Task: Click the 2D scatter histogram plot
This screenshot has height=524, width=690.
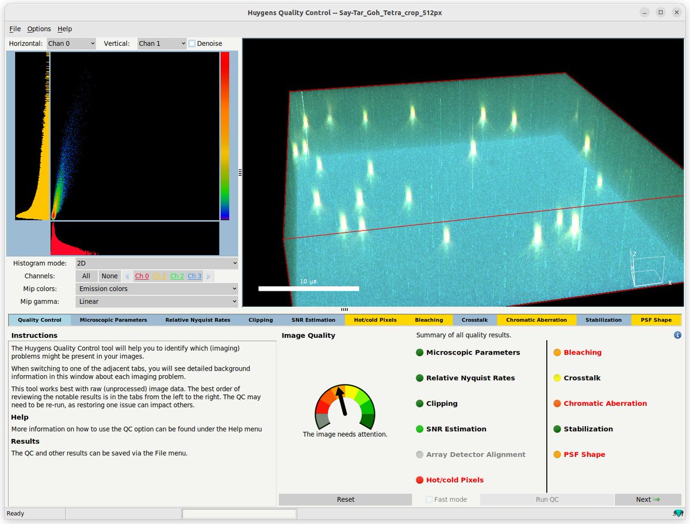Action: 135,136
